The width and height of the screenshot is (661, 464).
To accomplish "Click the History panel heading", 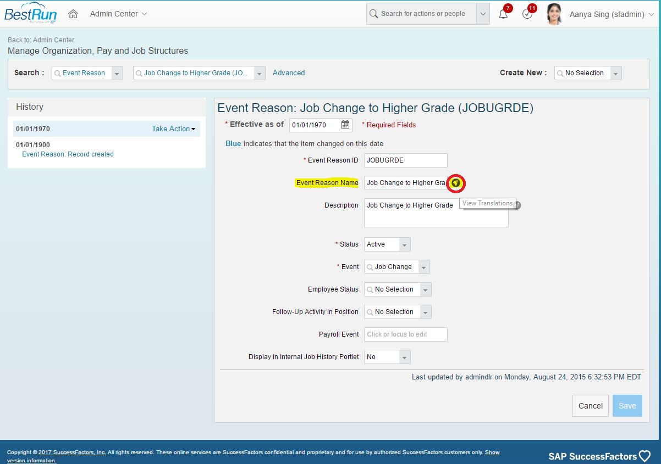I will pos(30,107).
